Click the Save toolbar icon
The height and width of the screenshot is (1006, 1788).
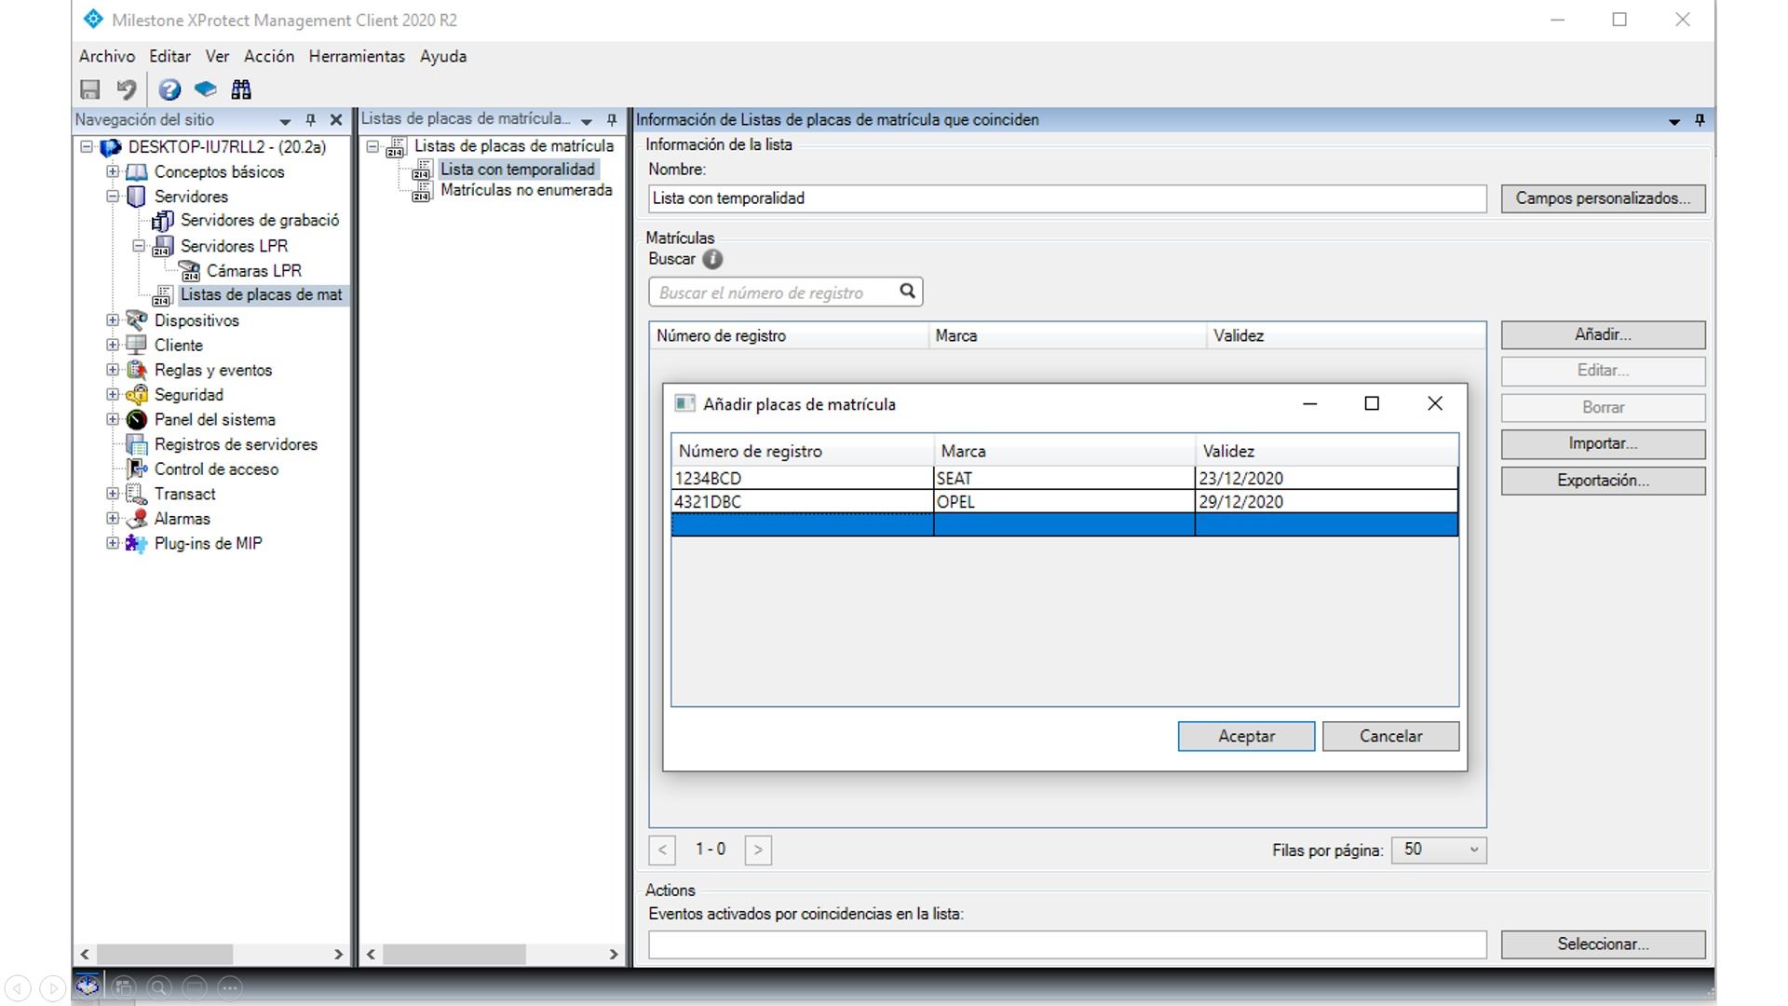(x=90, y=89)
